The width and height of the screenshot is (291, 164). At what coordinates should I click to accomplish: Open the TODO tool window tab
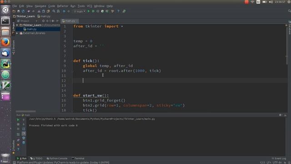pos(36,159)
